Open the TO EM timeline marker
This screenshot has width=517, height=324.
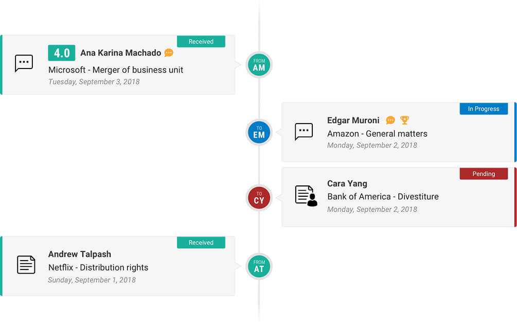[x=259, y=132]
